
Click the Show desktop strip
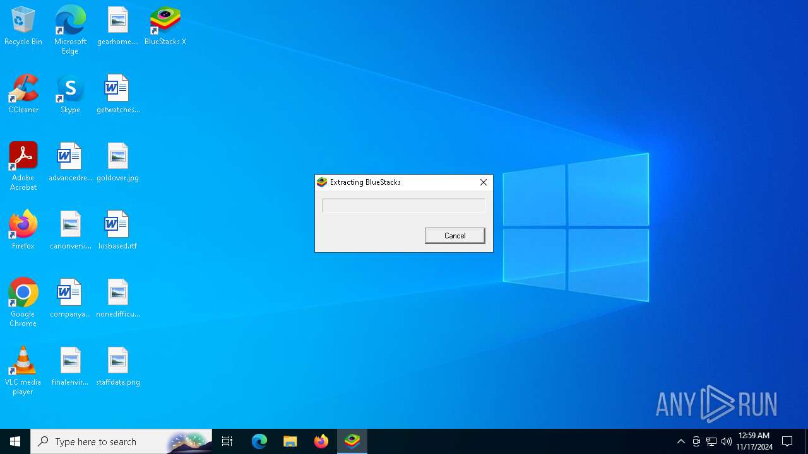(x=806, y=441)
